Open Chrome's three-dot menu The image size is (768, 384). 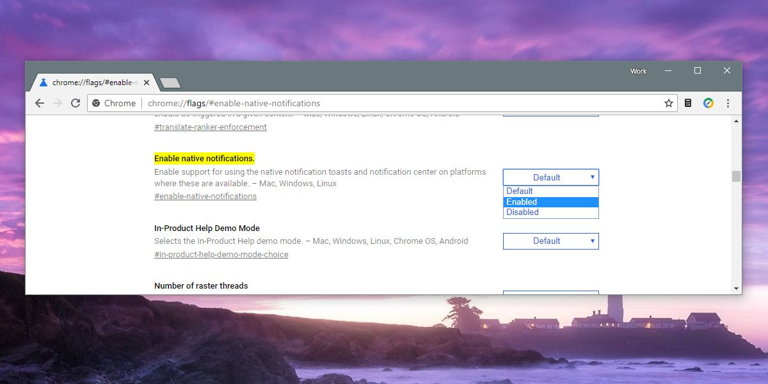coord(728,103)
